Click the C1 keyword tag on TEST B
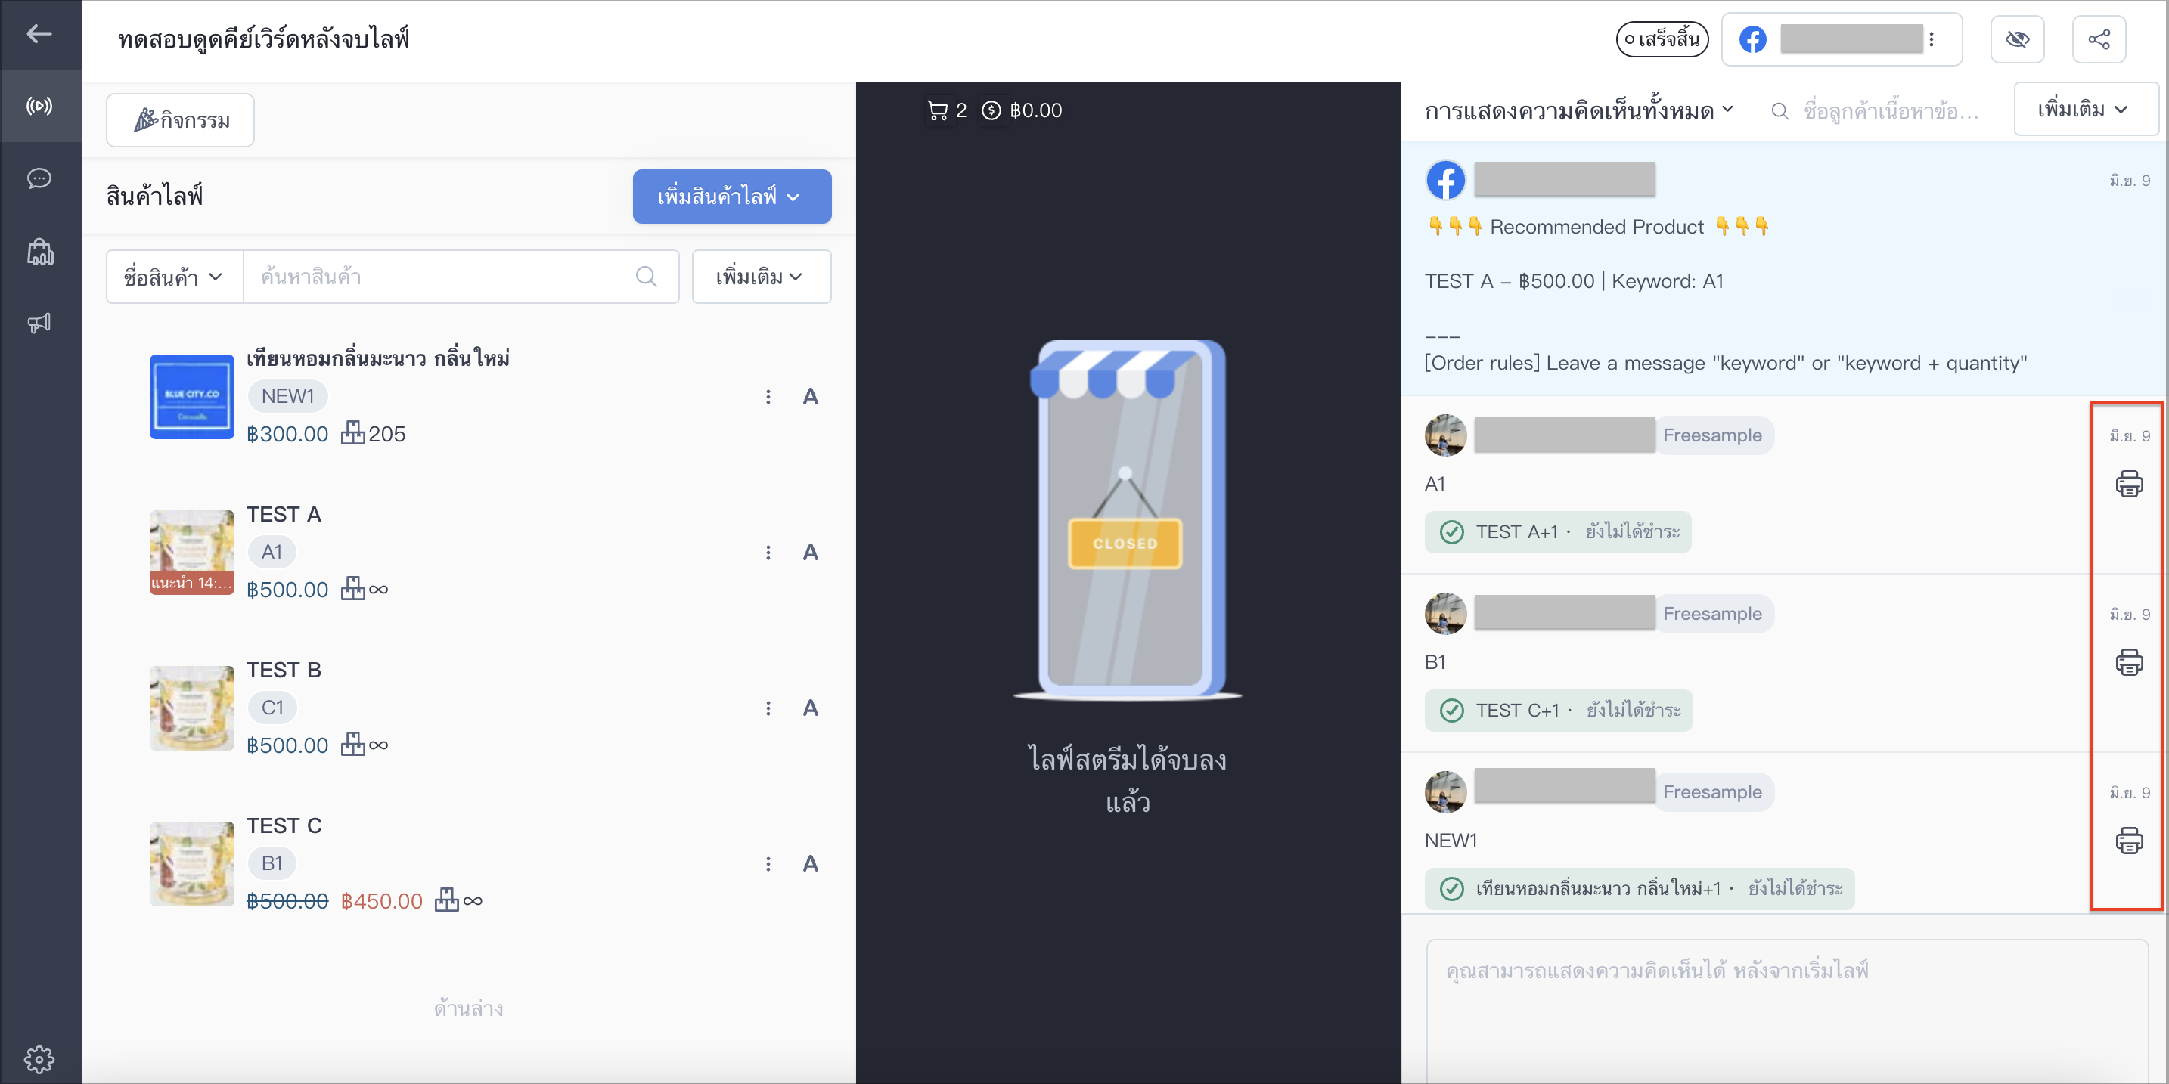This screenshot has width=2169, height=1084. [x=272, y=707]
